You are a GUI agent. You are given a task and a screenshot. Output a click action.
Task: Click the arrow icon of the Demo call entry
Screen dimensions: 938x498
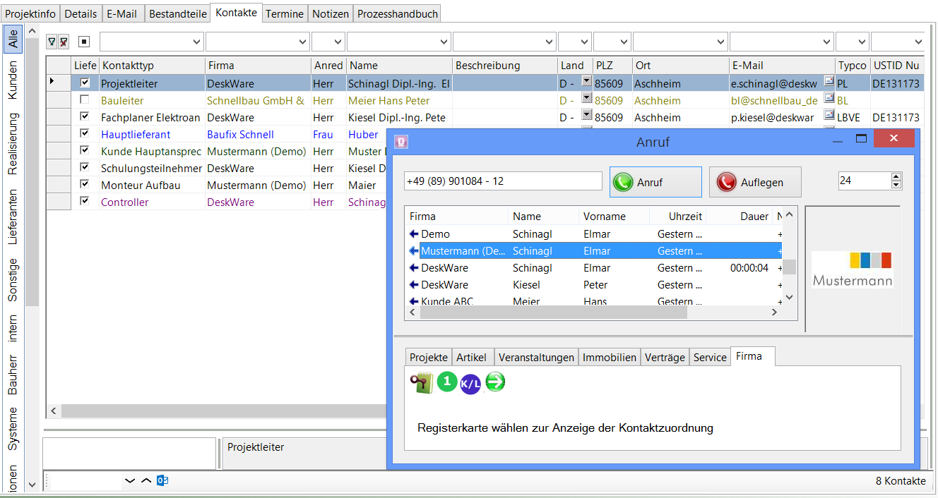coord(414,233)
